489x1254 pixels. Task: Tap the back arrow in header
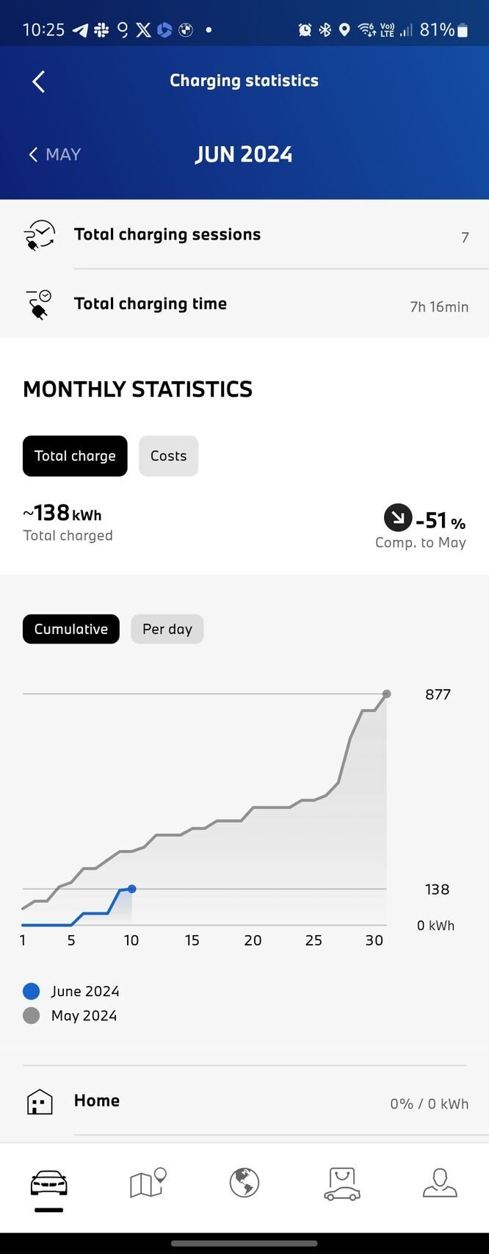click(39, 82)
